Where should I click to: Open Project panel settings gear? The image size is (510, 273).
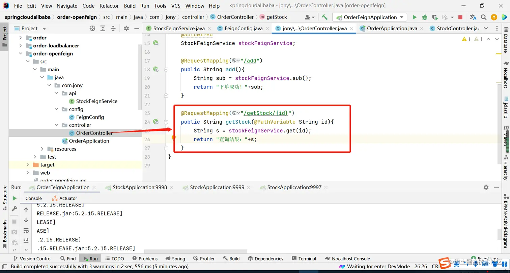pyautogui.click(x=126, y=29)
